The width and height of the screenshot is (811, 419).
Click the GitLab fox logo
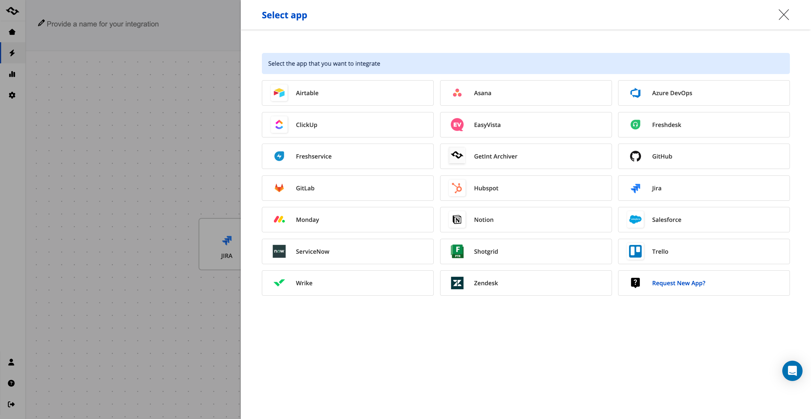[279, 188]
